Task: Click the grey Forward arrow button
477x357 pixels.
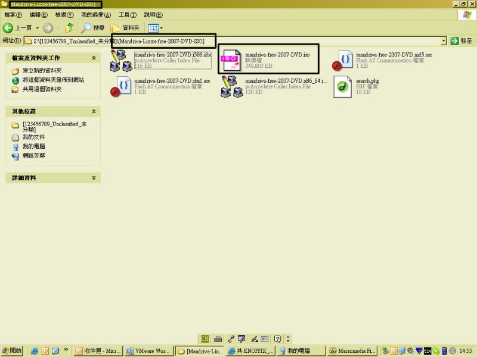Action: [48, 28]
